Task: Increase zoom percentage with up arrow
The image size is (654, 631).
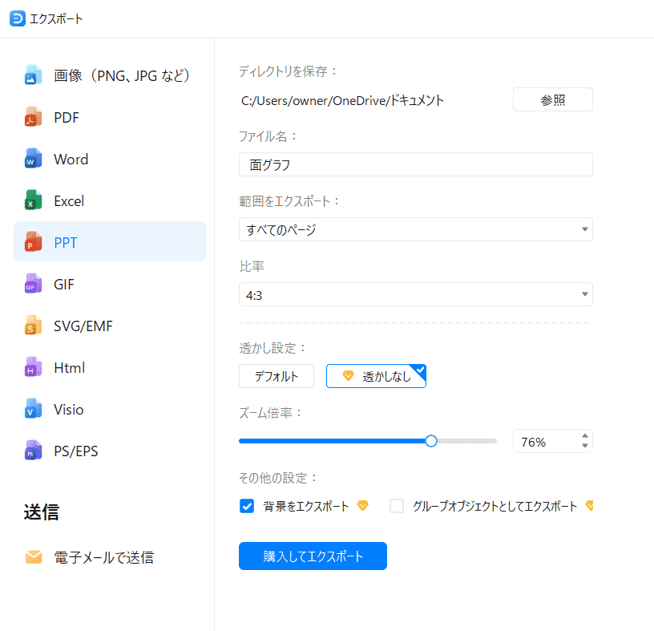Action: point(585,436)
